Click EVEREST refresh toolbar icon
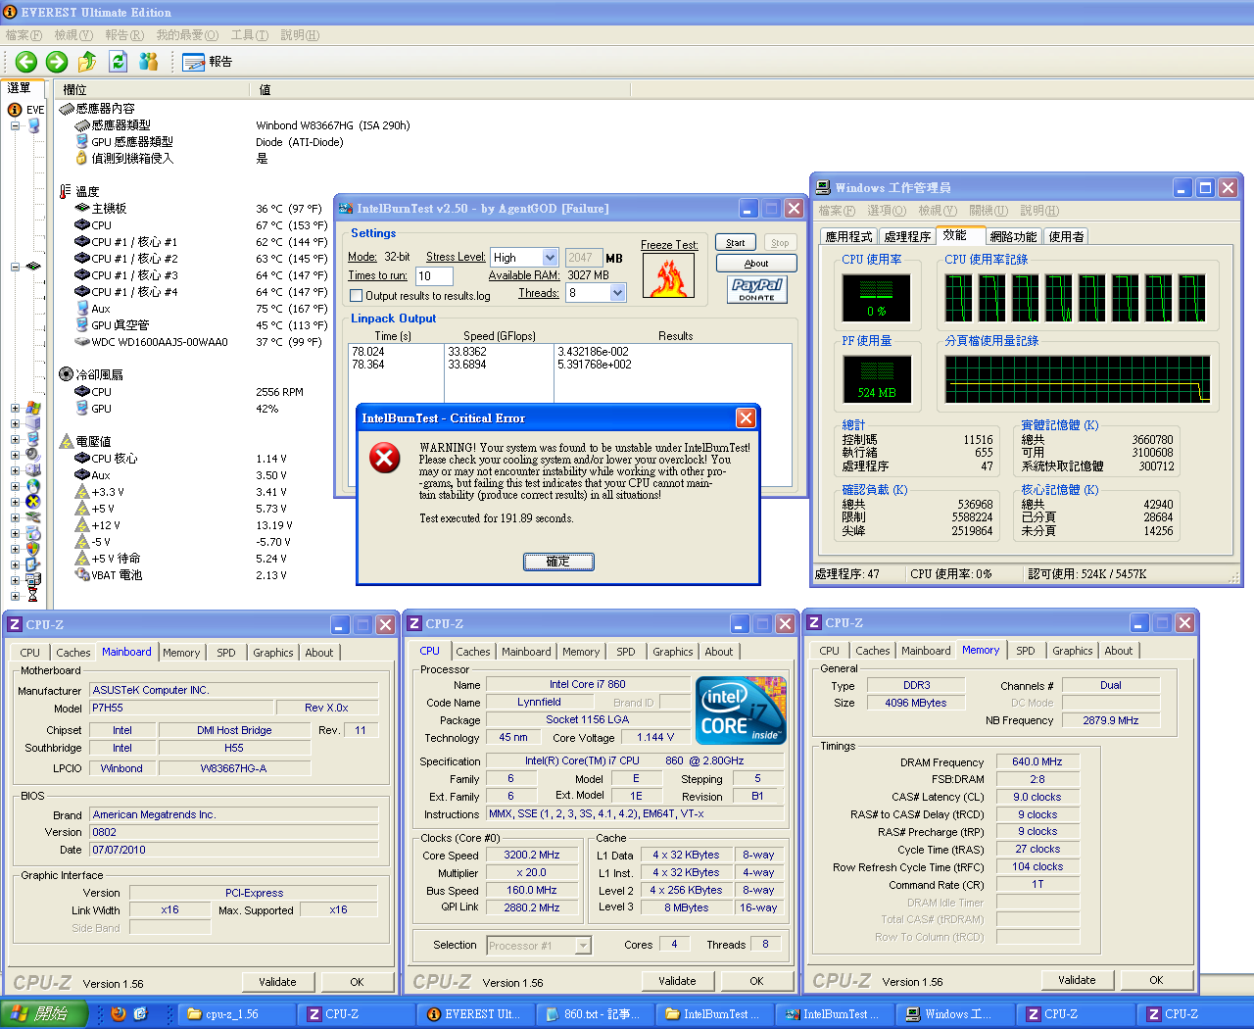The width and height of the screenshot is (1254, 1029). (119, 62)
